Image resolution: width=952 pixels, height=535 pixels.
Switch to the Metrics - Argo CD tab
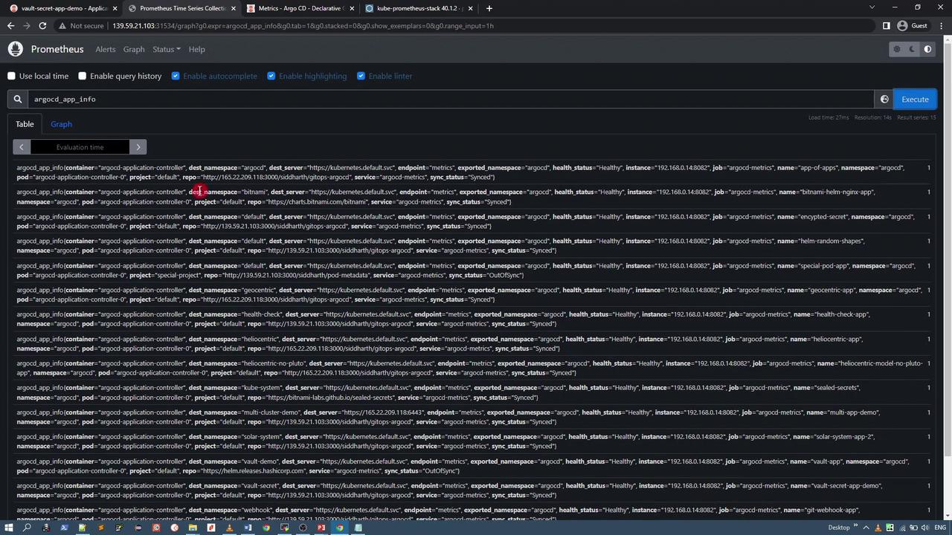300,8
